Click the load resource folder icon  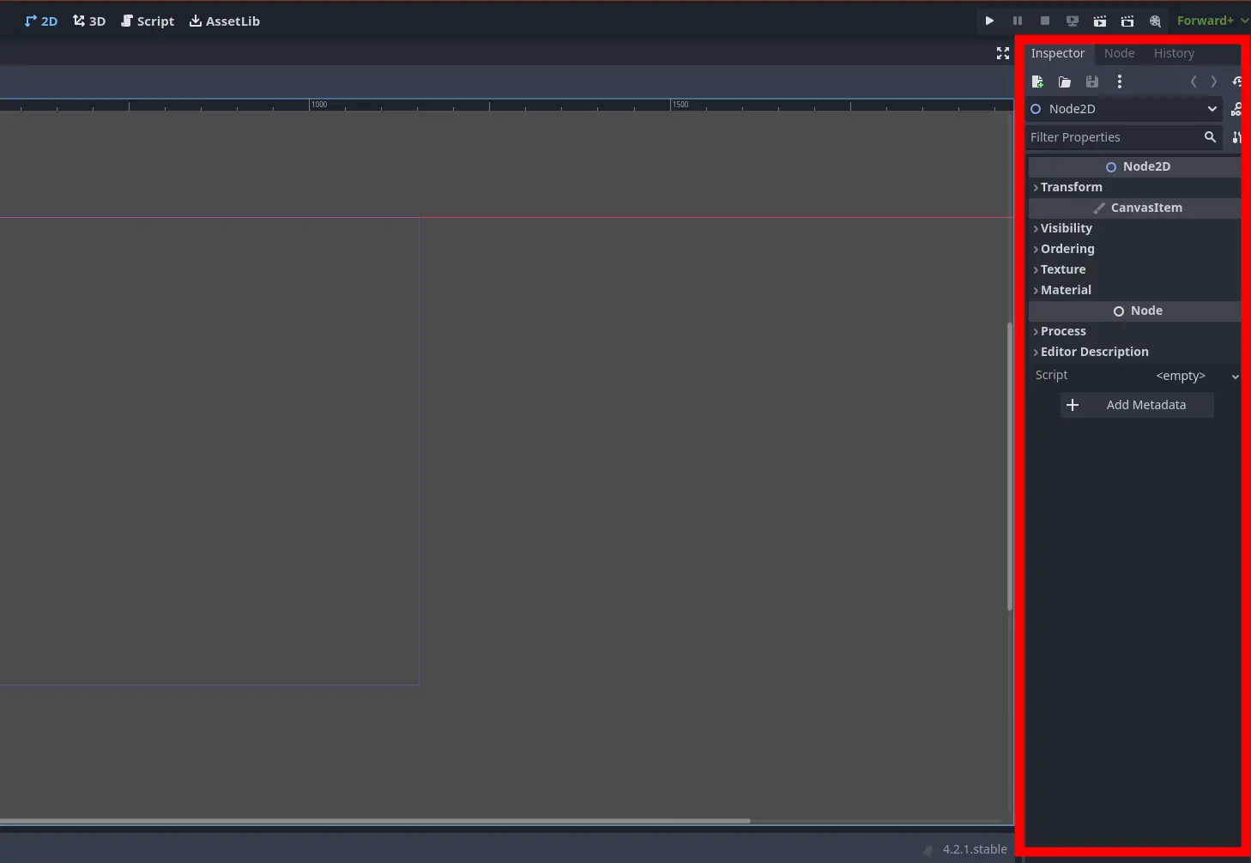1065,81
